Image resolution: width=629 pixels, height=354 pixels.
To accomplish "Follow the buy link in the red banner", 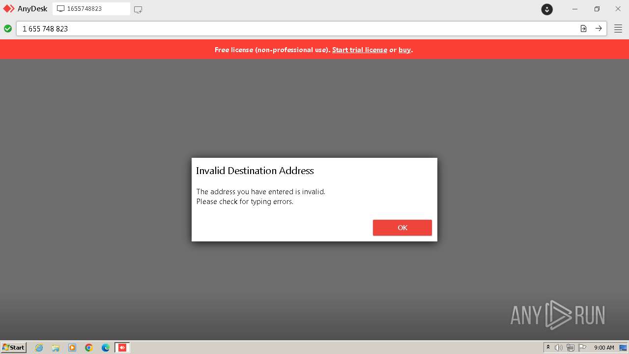I will 404,50.
